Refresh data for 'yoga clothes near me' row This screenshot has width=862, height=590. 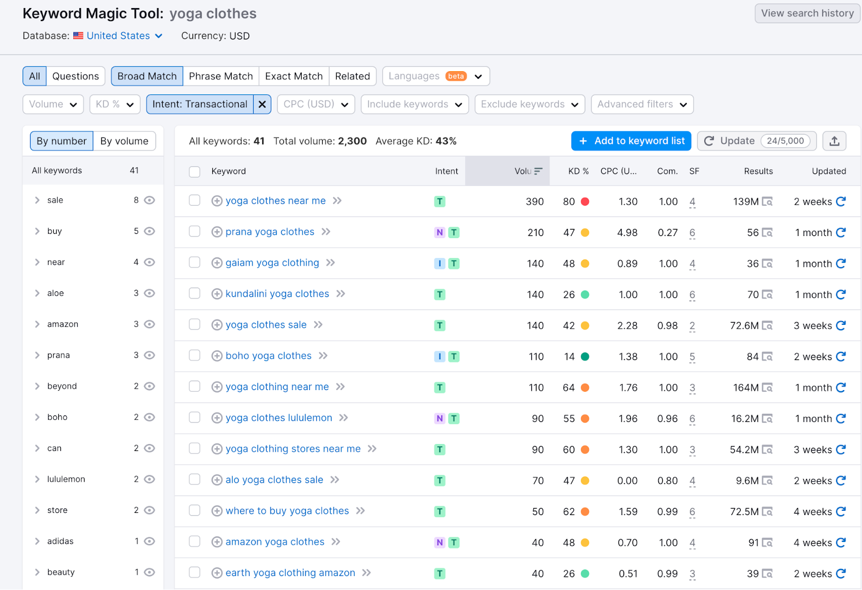tap(840, 202)
